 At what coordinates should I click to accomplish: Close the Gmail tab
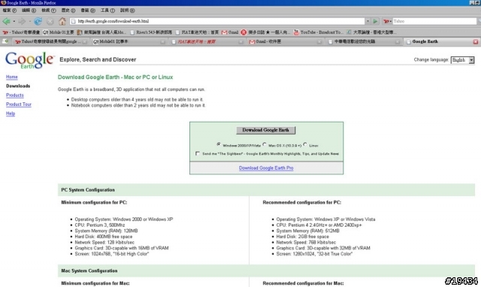(x=319, y=42)
